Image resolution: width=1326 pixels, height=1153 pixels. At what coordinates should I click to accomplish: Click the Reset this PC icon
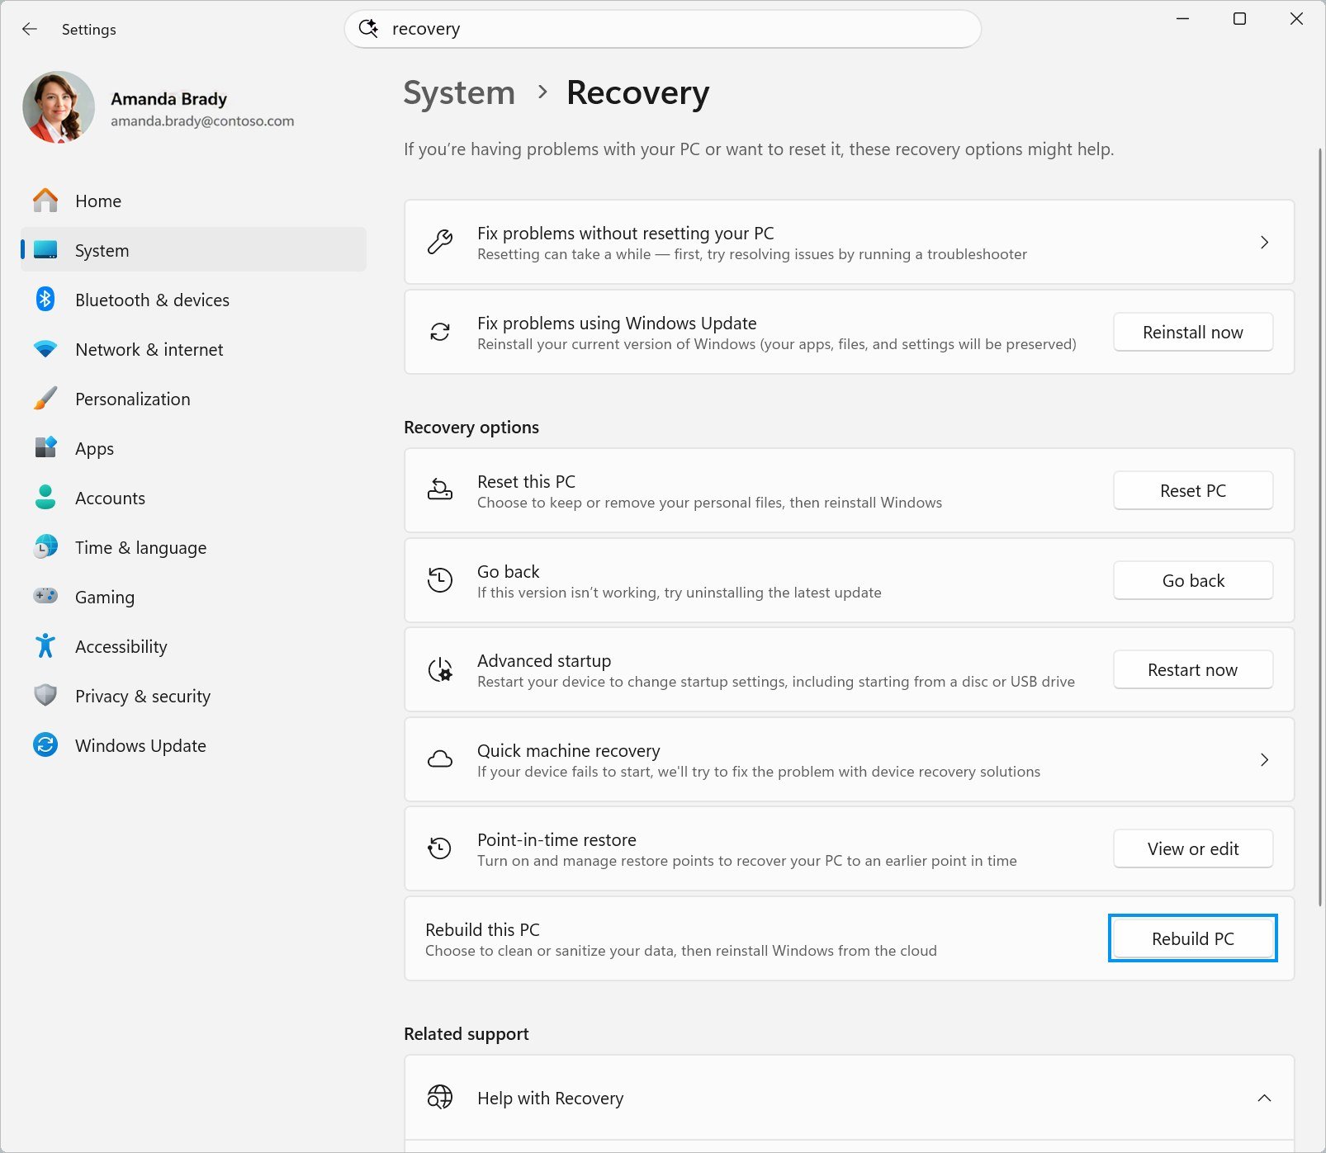439,490
